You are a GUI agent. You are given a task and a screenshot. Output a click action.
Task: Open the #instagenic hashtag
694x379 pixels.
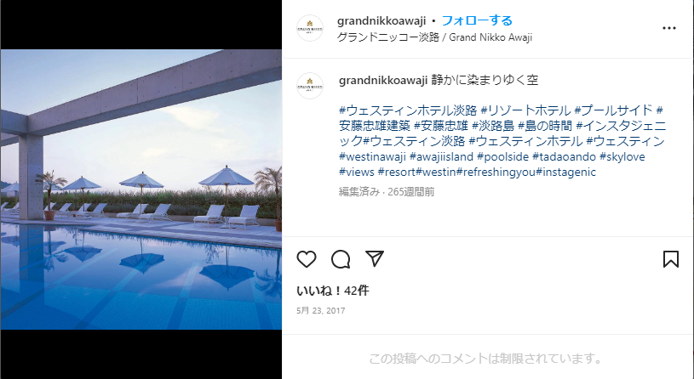click(x=565, y=172)
